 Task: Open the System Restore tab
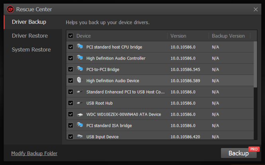click(x=31, y=50)
